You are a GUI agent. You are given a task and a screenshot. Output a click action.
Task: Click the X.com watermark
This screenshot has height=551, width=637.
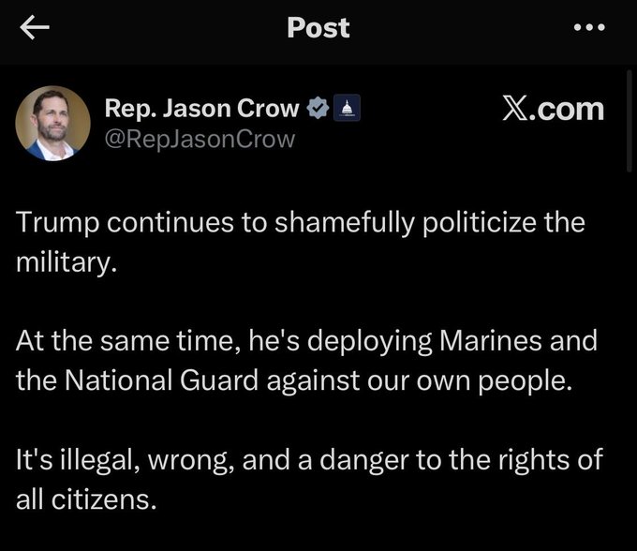click(x=553, y=110)
